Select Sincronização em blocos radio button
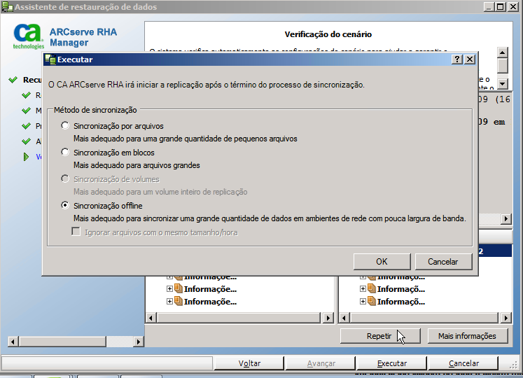The height and width of the screenshot is (378, 523). (65, 152)
